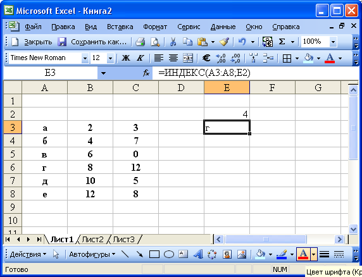Expand the Undo history arrow
The image size is (362, 277).
(253, 42)
